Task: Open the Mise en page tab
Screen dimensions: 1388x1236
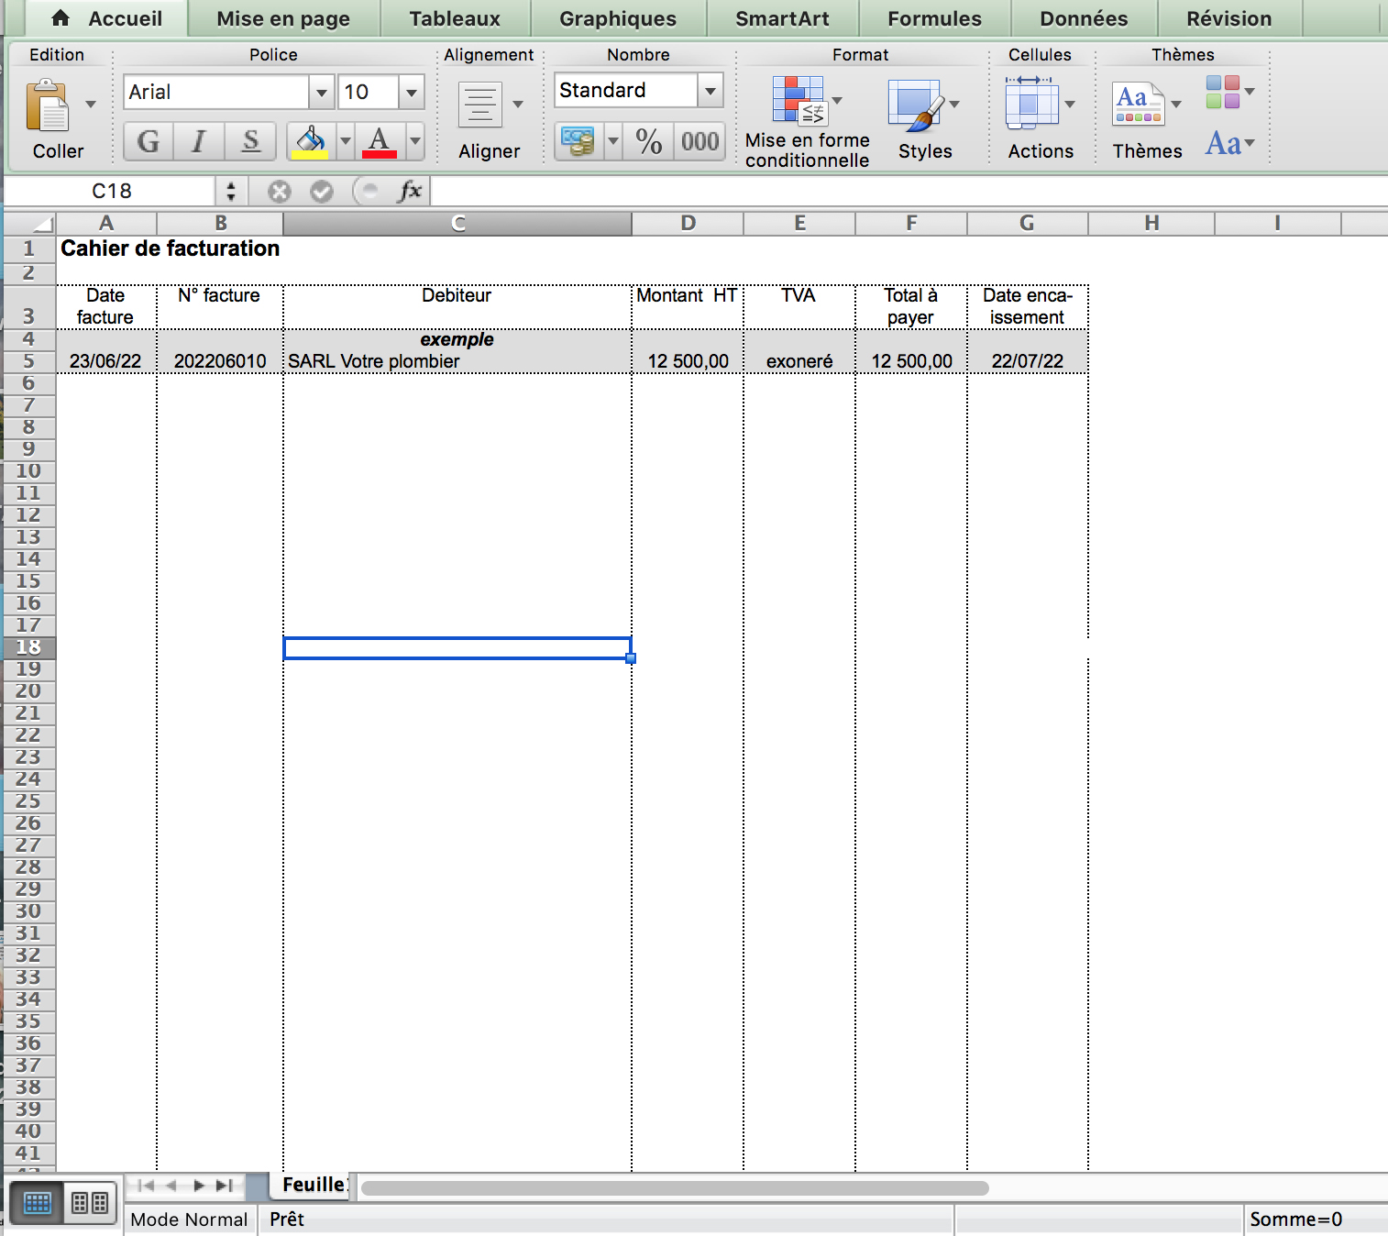Action: click(x=282, y=18)
